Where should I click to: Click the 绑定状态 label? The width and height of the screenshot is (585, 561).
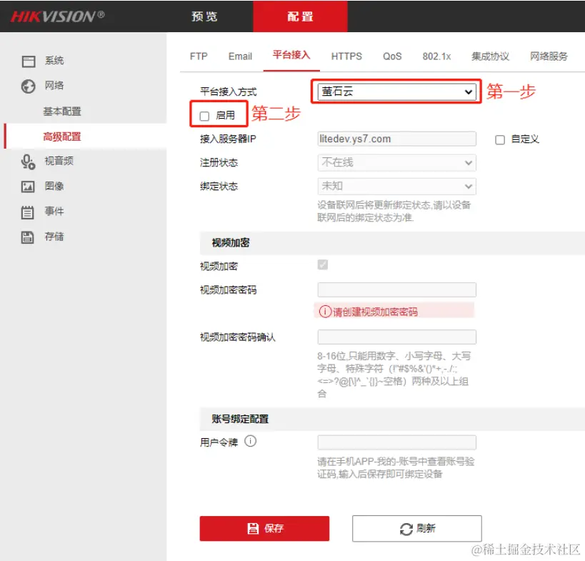pos(219,186)
